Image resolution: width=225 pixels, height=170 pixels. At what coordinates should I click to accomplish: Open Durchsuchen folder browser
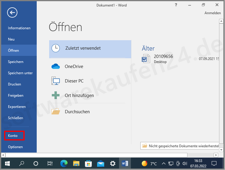pos(77,112)
